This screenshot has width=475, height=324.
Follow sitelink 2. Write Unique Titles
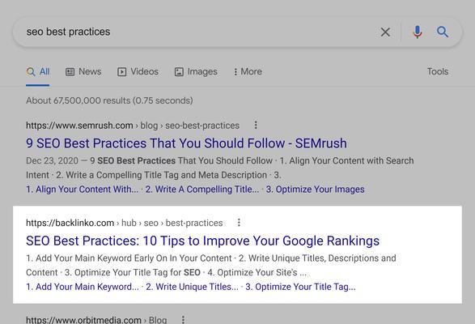pyautogui.click(x=192, y=287)
